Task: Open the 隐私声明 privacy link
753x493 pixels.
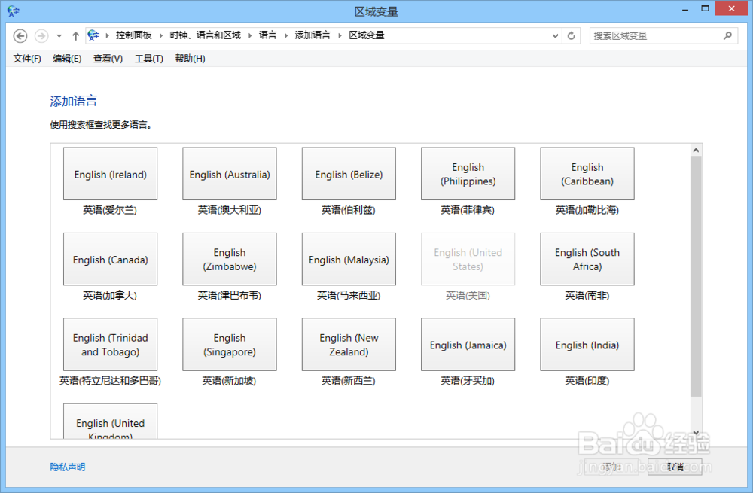Action: click(x=67, y=467)
